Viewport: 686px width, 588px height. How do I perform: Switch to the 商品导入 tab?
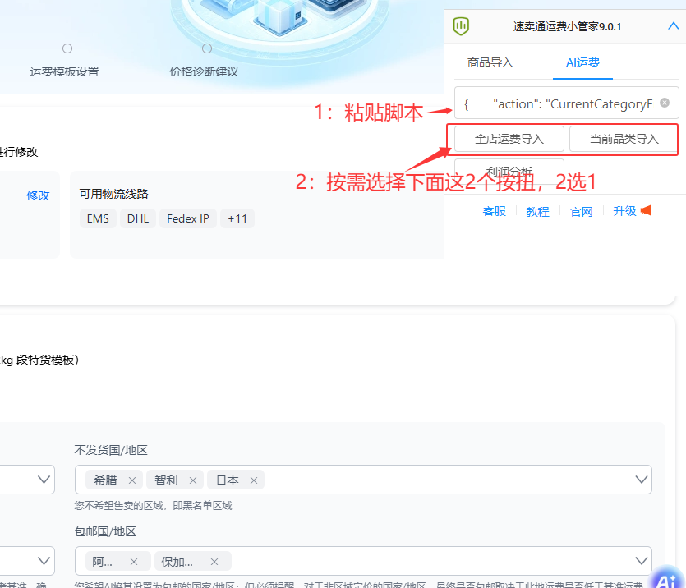click(x=490, y=62)
